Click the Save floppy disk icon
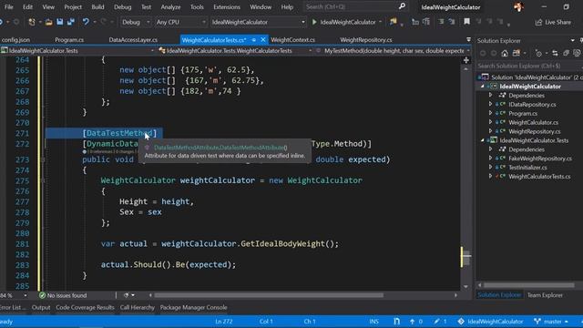Screen dimensions: 583x328 pyautogui.click(x=60, y=22)
